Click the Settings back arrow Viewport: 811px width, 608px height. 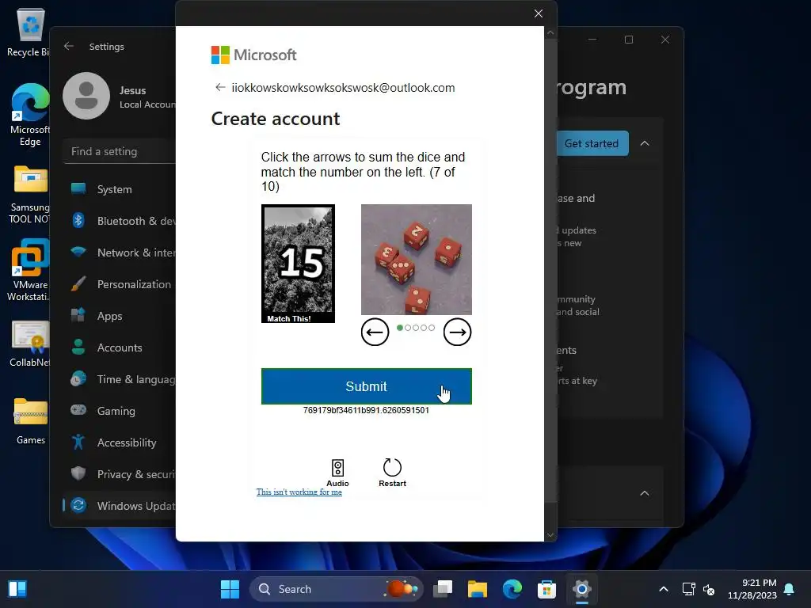tap(69, 46)
